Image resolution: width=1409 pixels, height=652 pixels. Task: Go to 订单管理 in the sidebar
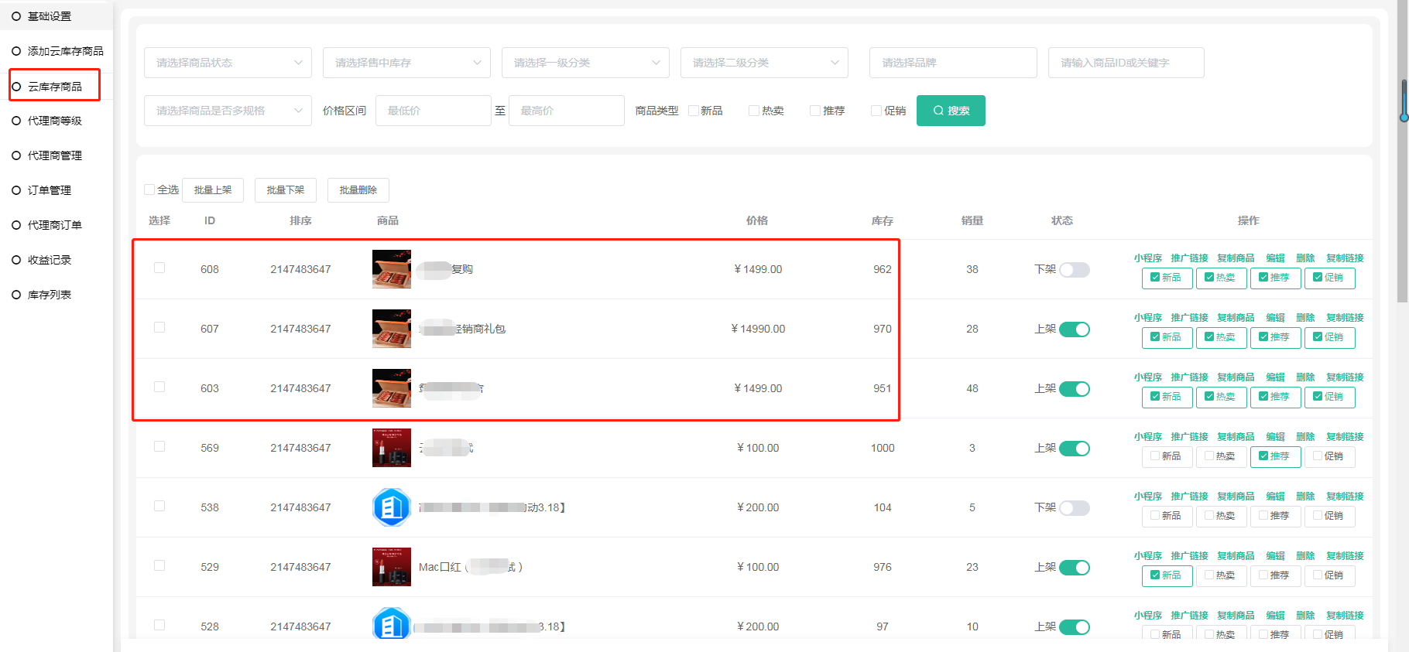click(50, 190)
